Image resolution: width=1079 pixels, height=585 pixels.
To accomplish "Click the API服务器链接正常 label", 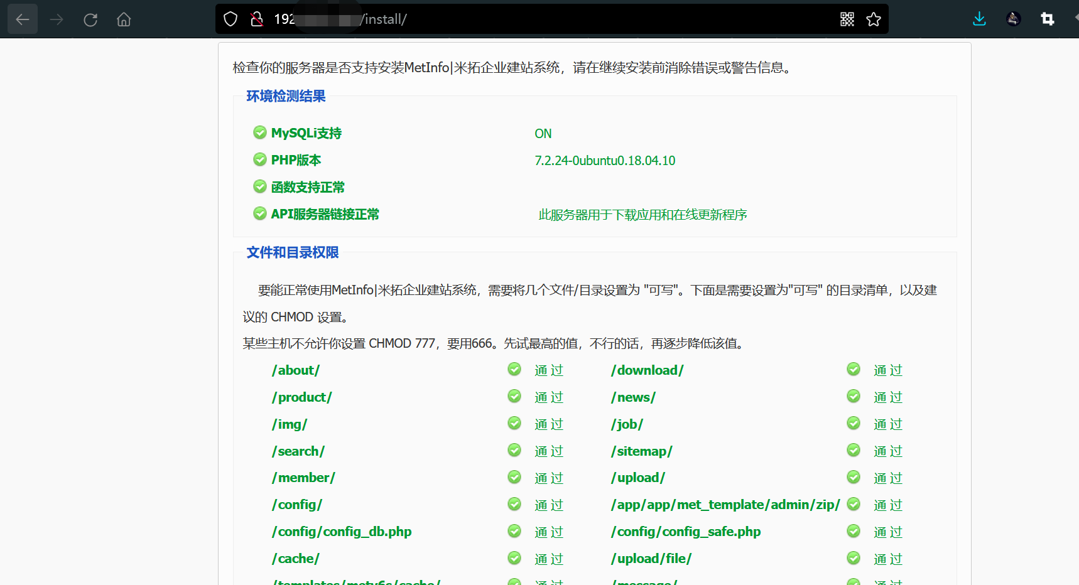I will click(325, 214).
